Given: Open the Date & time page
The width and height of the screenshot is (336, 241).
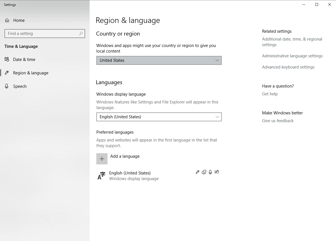Looking at the screenshot, I should [24, 60].
